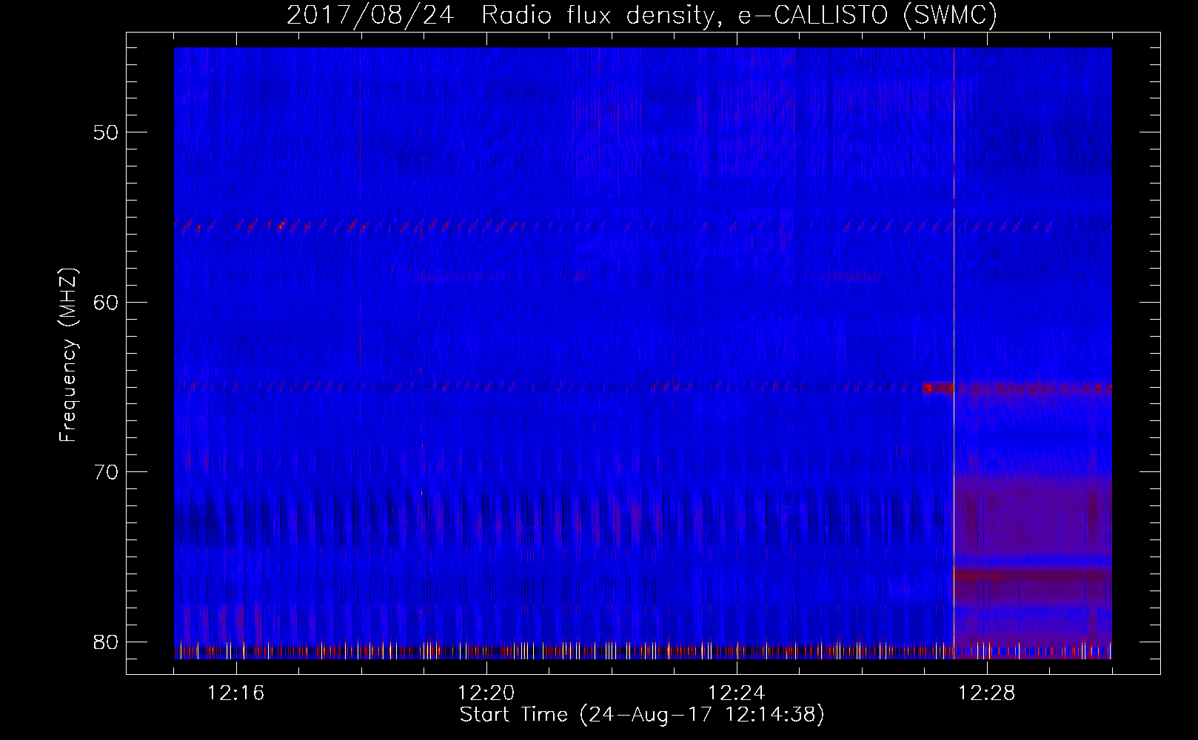Click the dark red band near 76 MHz after burst
The image size is (1198, 740).
click(x=1033, y=574)
